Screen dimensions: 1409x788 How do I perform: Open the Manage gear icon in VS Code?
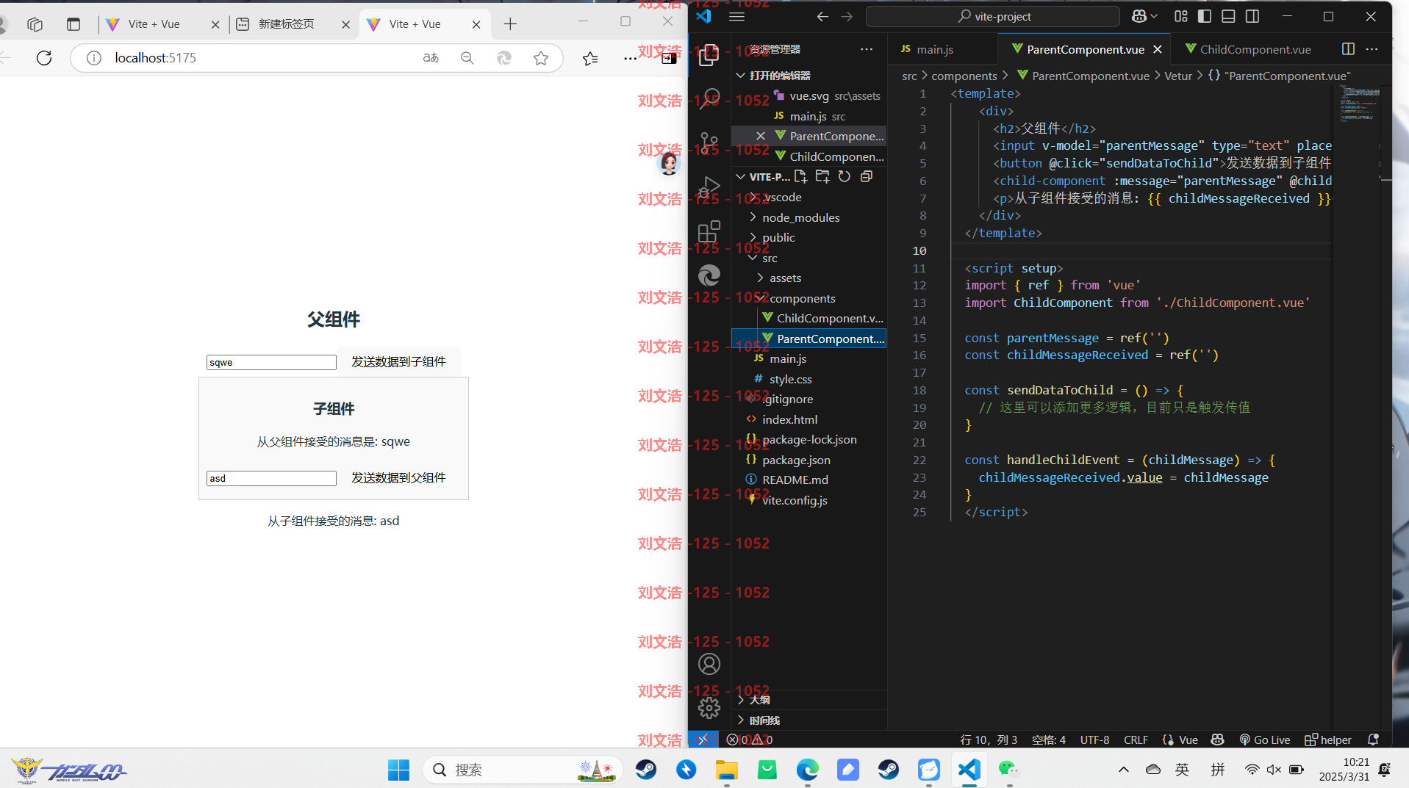[709, 708]
